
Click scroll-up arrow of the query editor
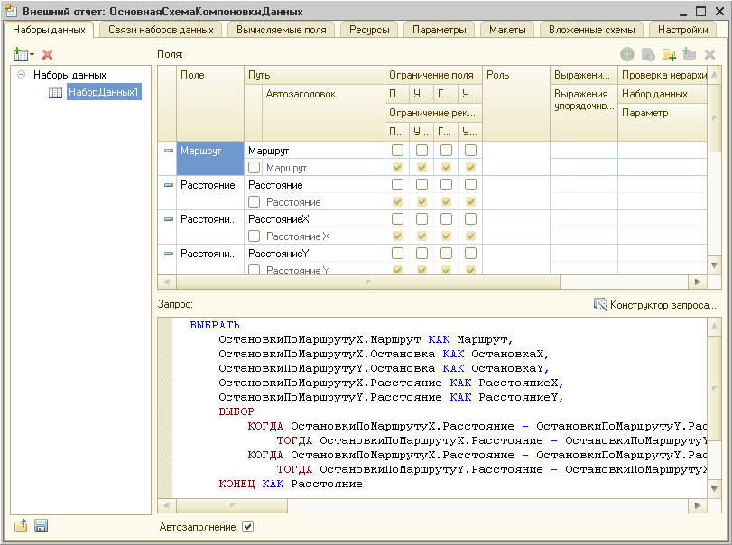pos(714,326)
